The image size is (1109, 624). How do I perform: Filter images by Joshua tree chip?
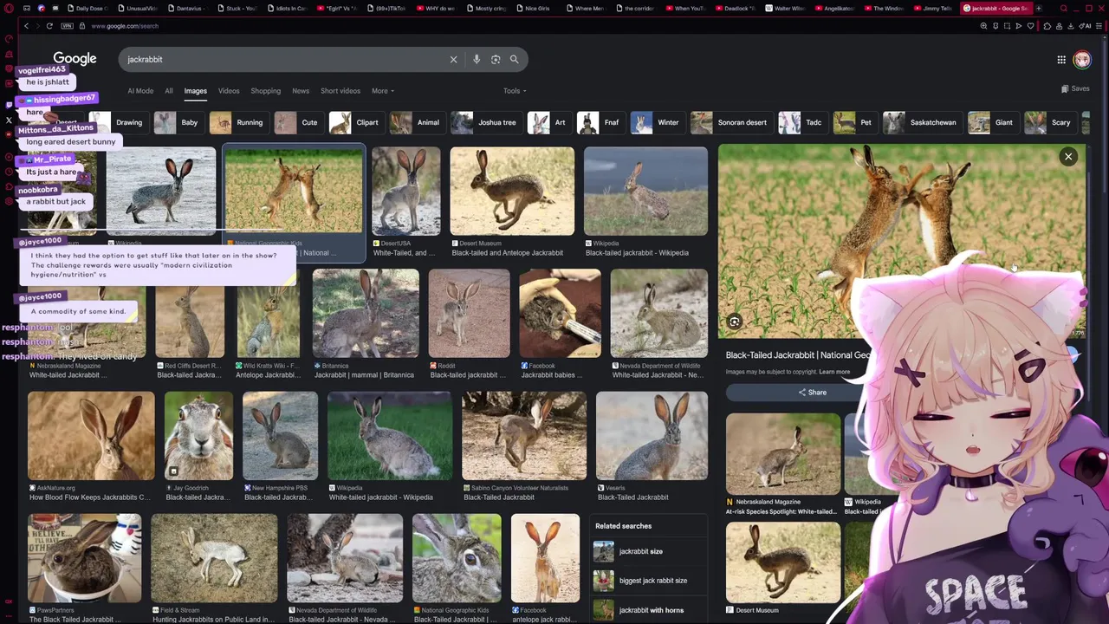[x=485, y=122]
